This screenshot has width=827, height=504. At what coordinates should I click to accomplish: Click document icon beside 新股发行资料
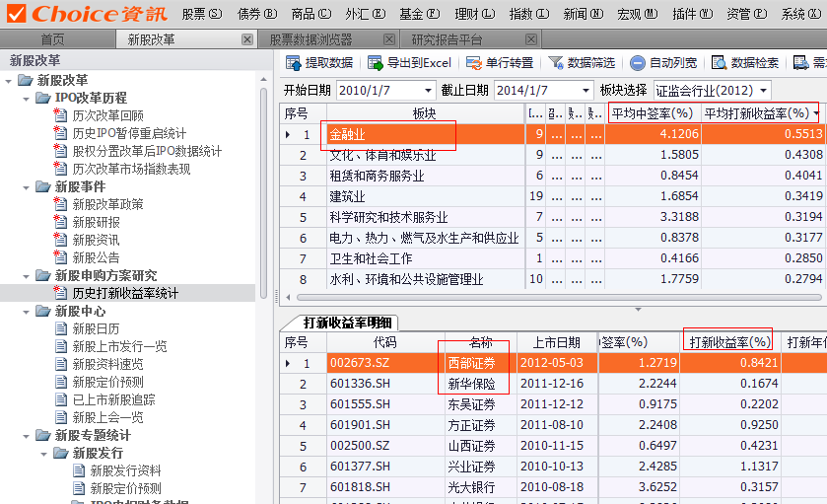pos(79,470)
